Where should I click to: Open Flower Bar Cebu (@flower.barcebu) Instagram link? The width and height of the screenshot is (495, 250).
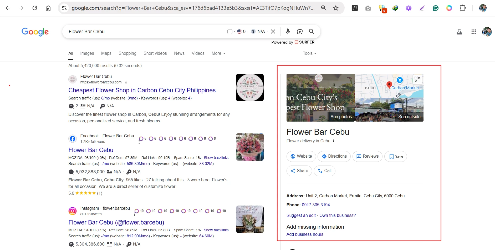(116, 222)
